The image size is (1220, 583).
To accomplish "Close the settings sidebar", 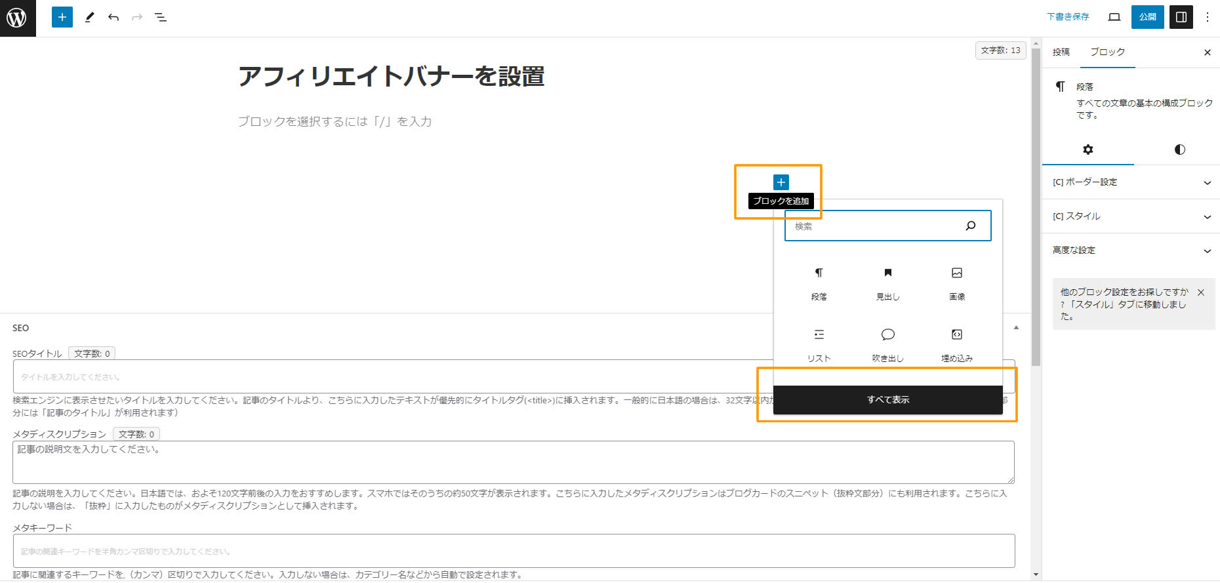I will (1207, 52).
